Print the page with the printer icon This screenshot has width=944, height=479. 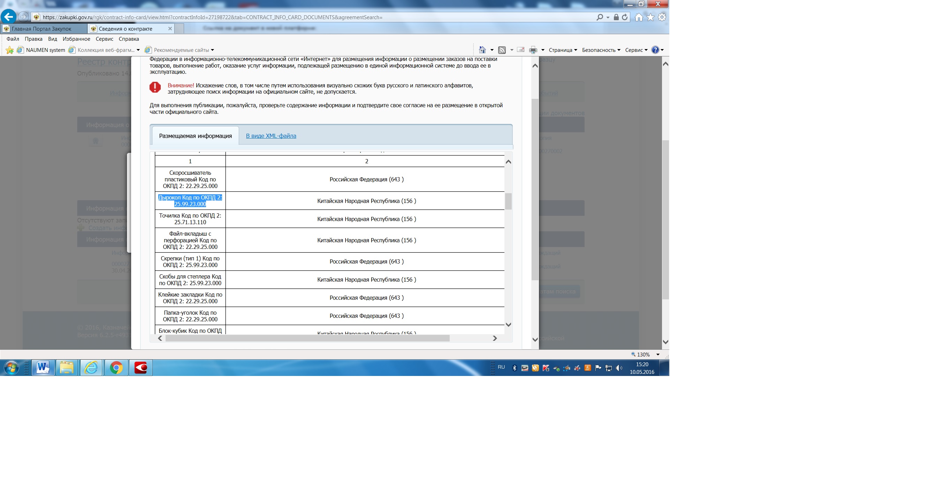click(x=533, y=50)
